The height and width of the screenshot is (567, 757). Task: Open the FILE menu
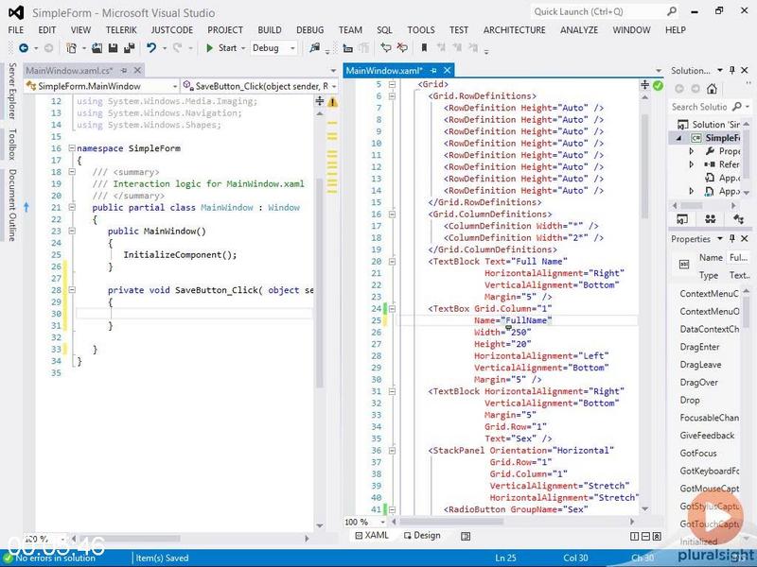pos(15,30)
